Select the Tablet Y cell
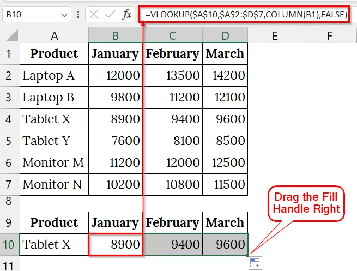 click(x=54, y=141)
